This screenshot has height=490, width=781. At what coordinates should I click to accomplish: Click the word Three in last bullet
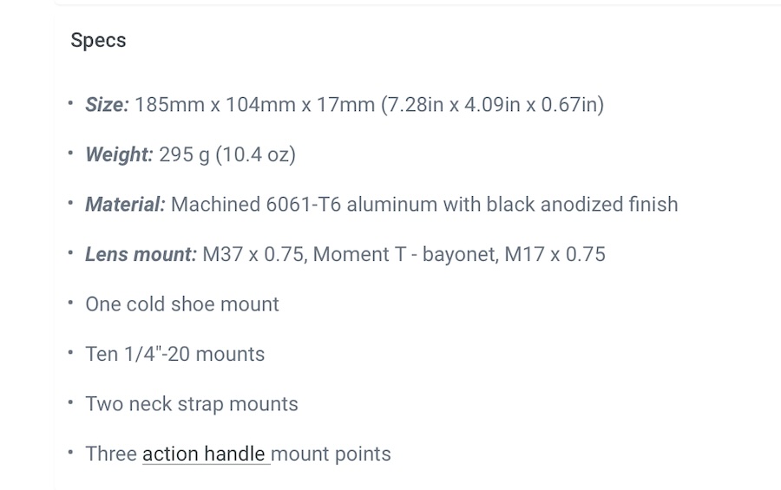click(x=111, y=454)
